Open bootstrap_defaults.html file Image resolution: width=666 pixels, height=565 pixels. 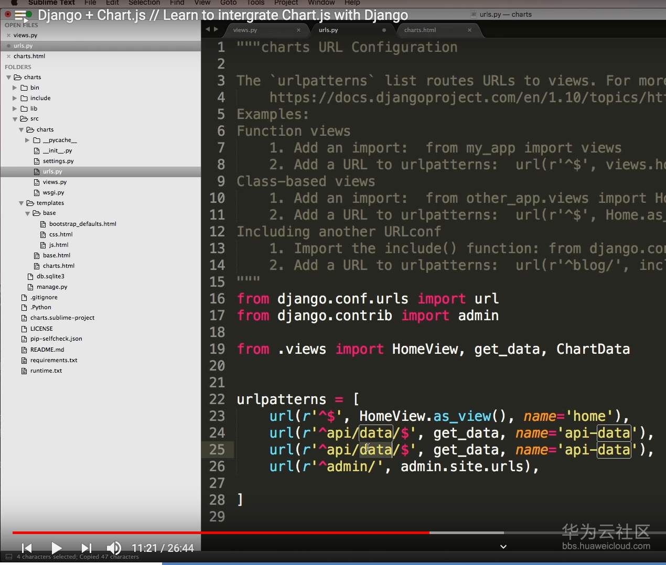click(83, 224)
